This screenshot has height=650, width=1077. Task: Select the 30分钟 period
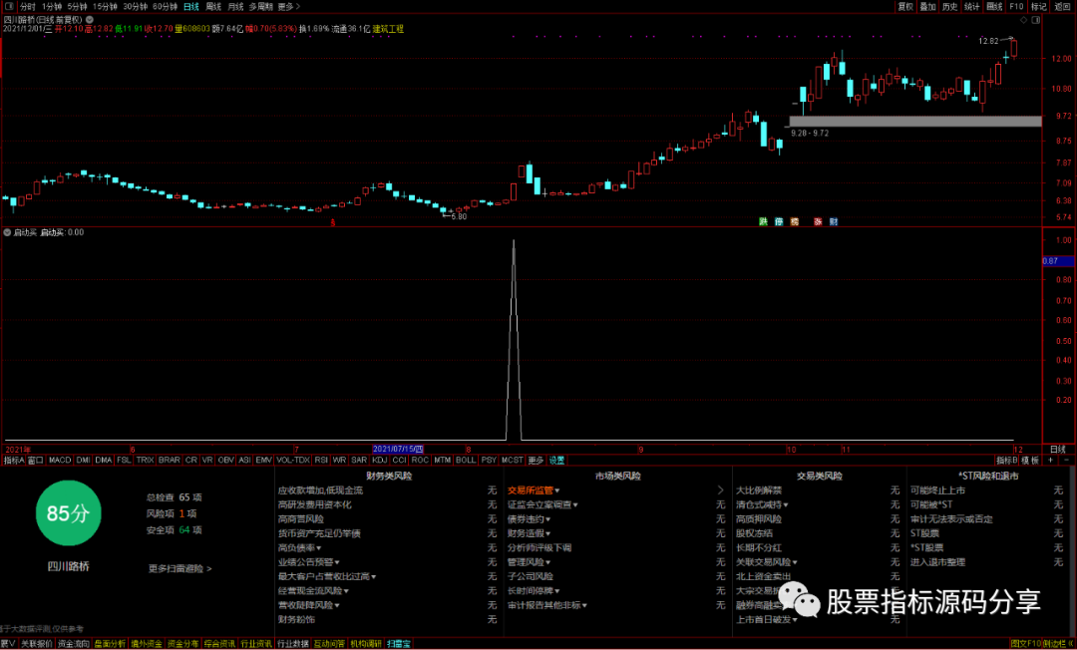pos(135,6)
